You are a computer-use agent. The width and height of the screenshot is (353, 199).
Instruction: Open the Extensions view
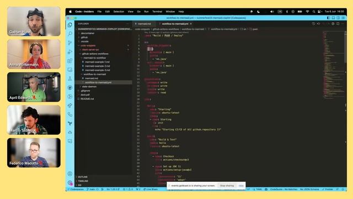[70, 61]
